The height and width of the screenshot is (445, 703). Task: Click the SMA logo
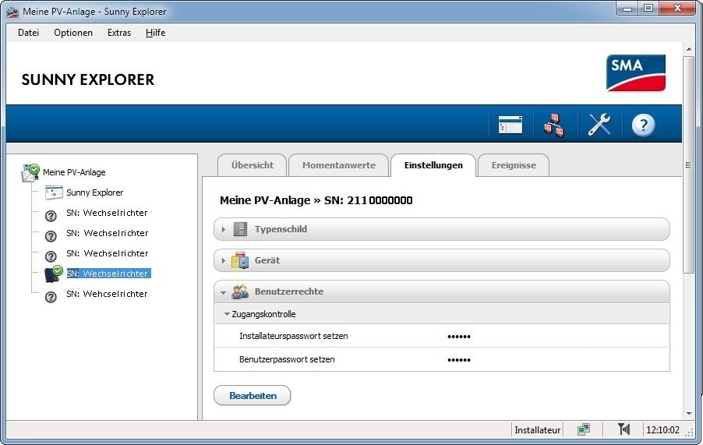click(x=636, y=73)
